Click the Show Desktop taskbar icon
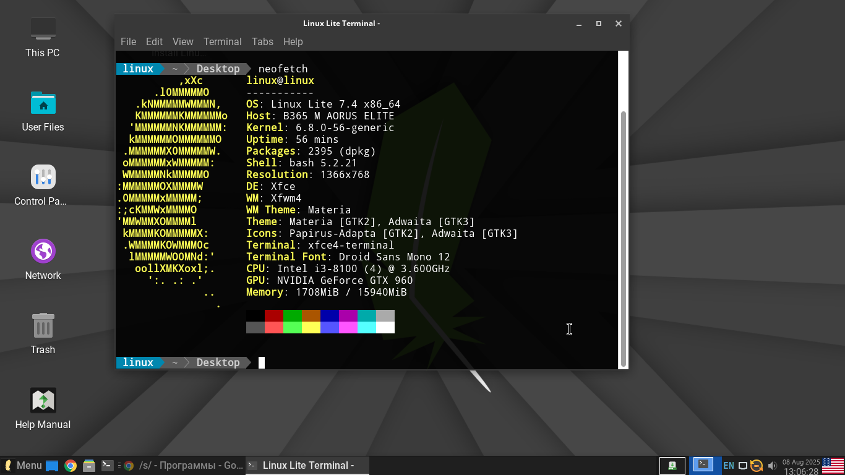The height and width of the screenshot is (475, 845). click(52, 466)
